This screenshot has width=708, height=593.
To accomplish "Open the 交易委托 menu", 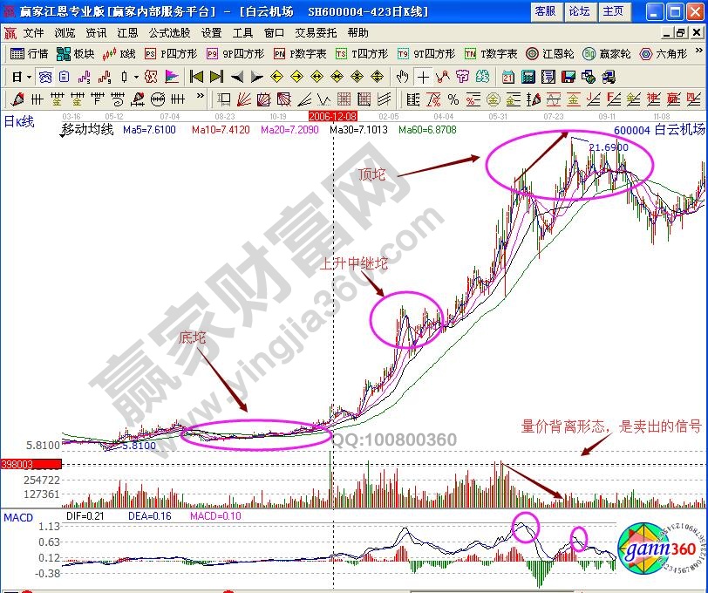I will coord(313,32).
